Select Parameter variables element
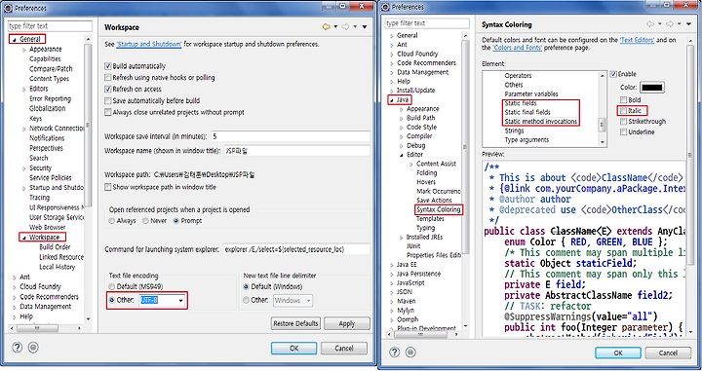 (x=531, y=93)
